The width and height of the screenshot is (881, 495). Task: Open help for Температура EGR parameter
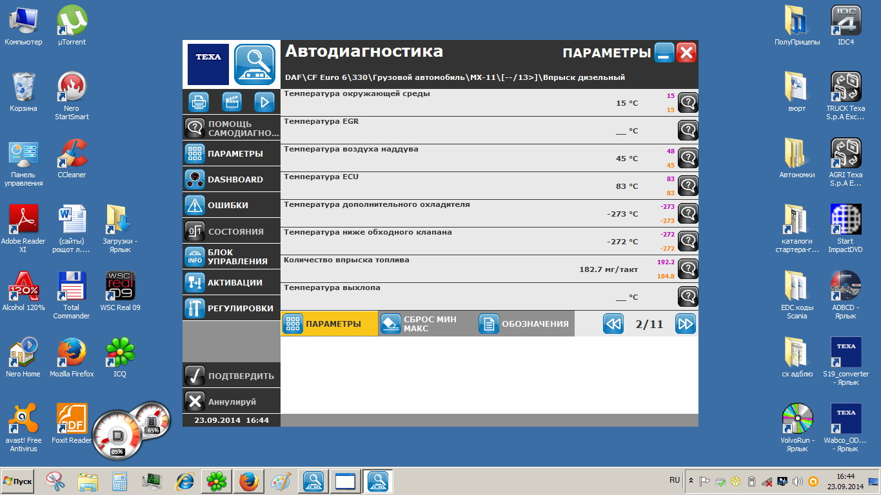pos(688,130)
